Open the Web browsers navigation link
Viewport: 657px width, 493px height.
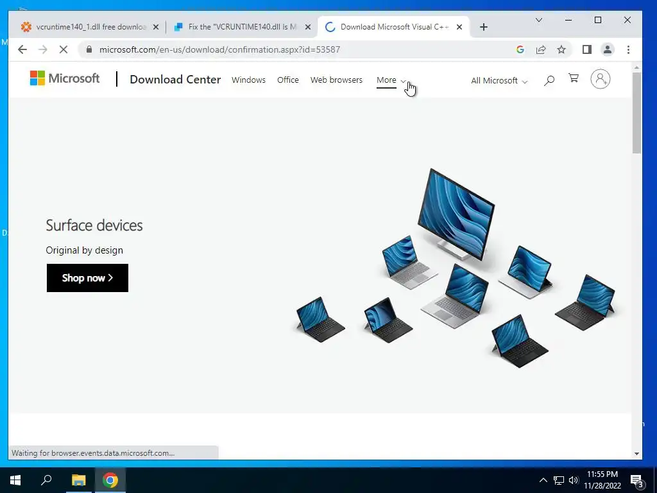coord(336,80)
